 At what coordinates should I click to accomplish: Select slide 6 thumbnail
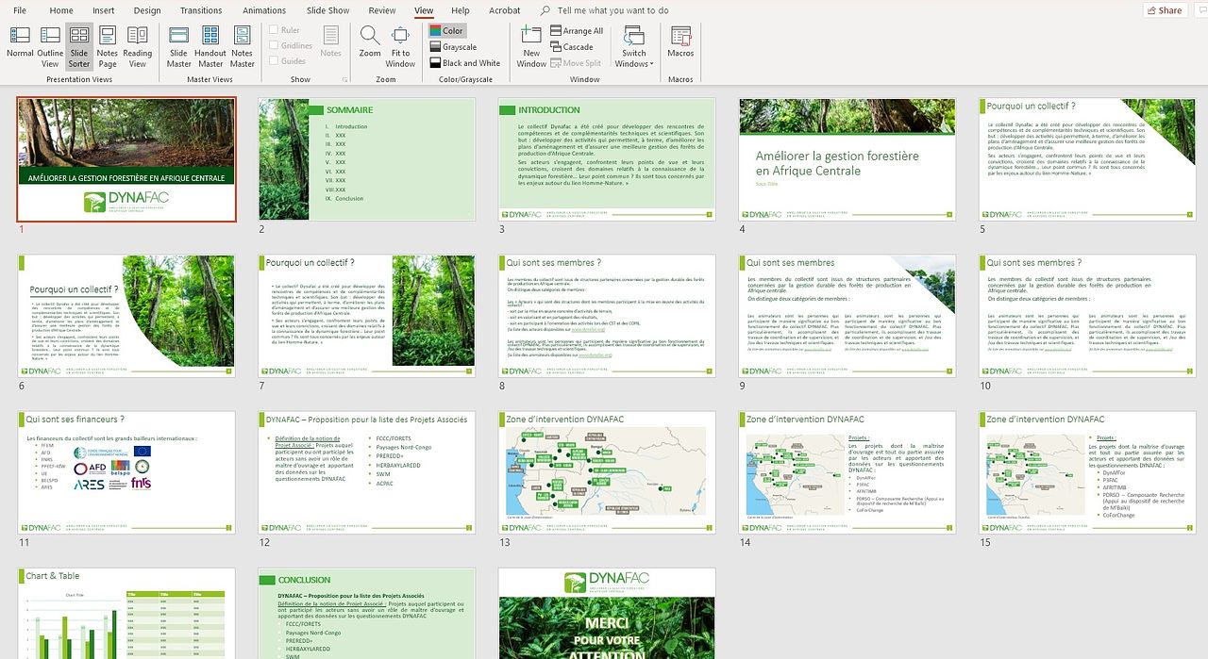coord(126,316)
